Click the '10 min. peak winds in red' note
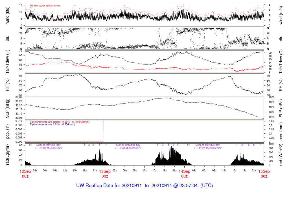Screen dimensions: 289x197 point(45,5)
